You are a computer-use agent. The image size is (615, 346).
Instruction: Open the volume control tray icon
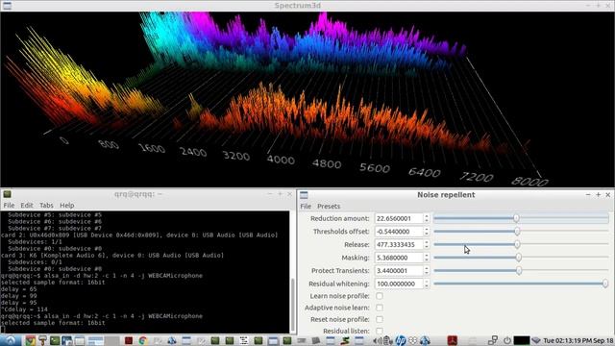(x=378, y=341)
